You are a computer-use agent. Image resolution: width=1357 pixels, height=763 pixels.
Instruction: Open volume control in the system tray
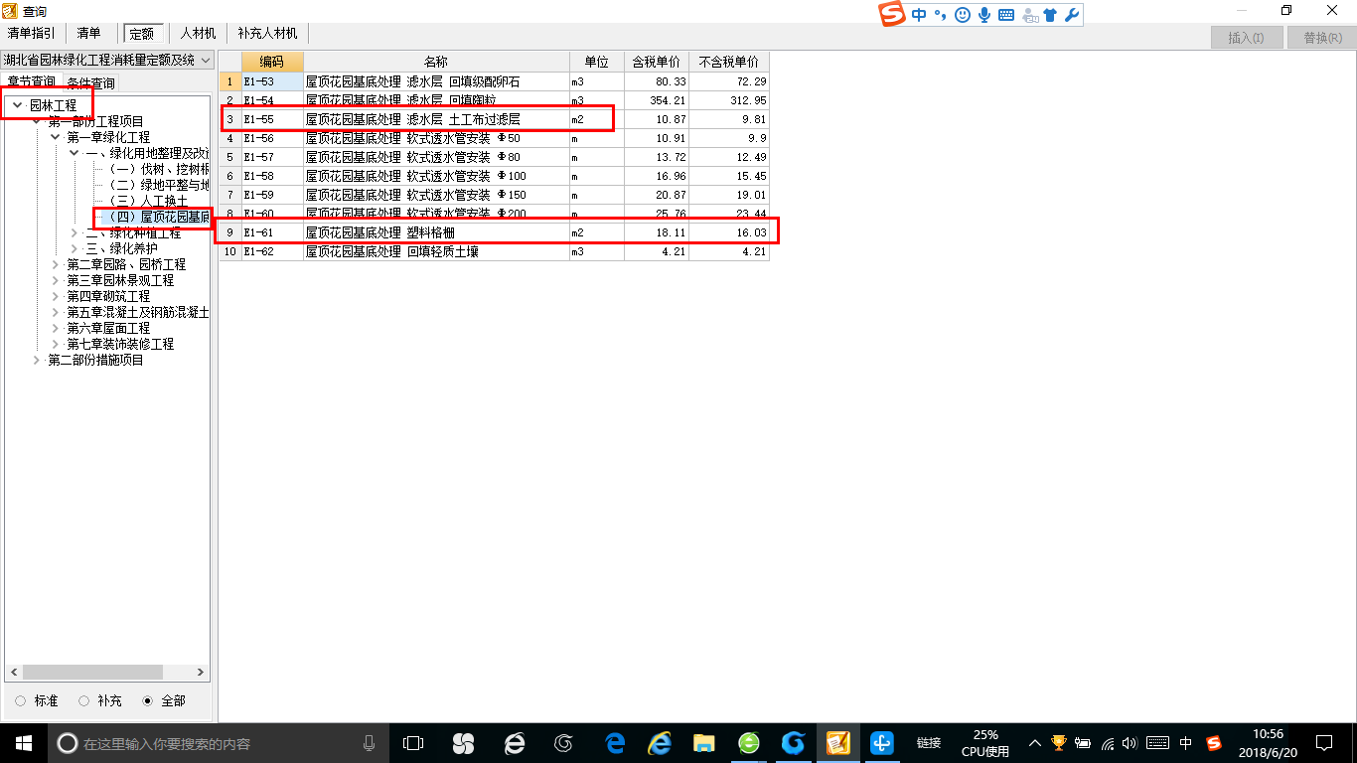coord(1131,743)
